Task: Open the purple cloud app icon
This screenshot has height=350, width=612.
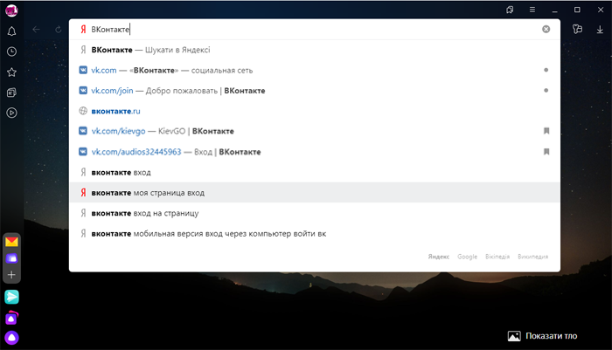Action: pyautogui.click(x=11, y=258)
